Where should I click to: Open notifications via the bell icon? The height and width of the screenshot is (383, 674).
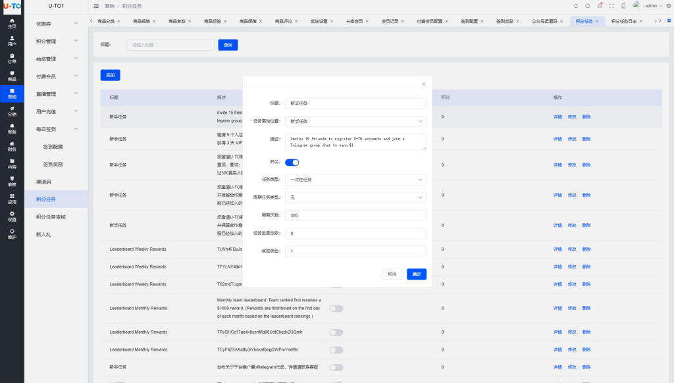(600, 5)
